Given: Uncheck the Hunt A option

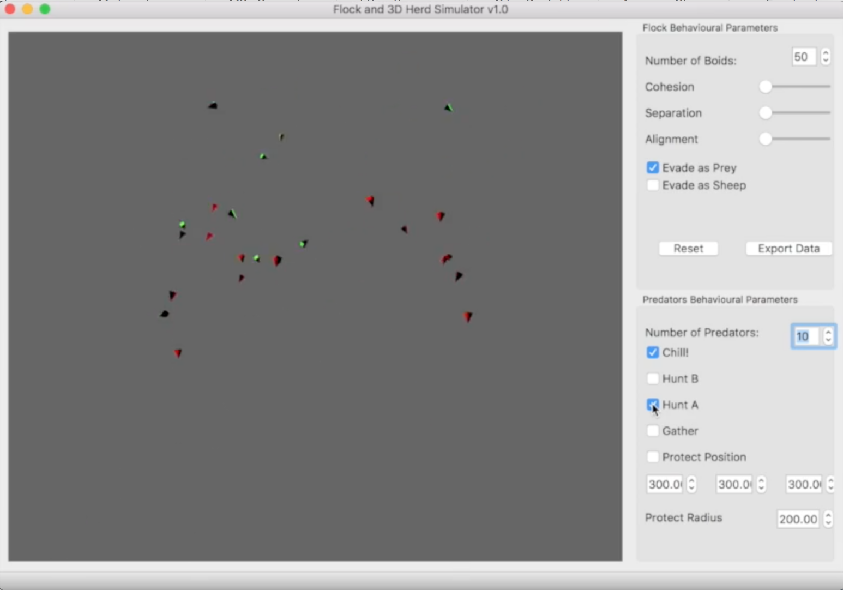Looking at the screenshot, I should tap(652, 405).
